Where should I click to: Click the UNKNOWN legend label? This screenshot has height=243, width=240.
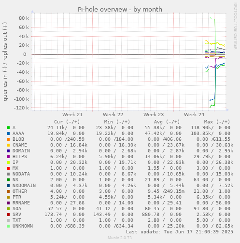coord(23,226)
